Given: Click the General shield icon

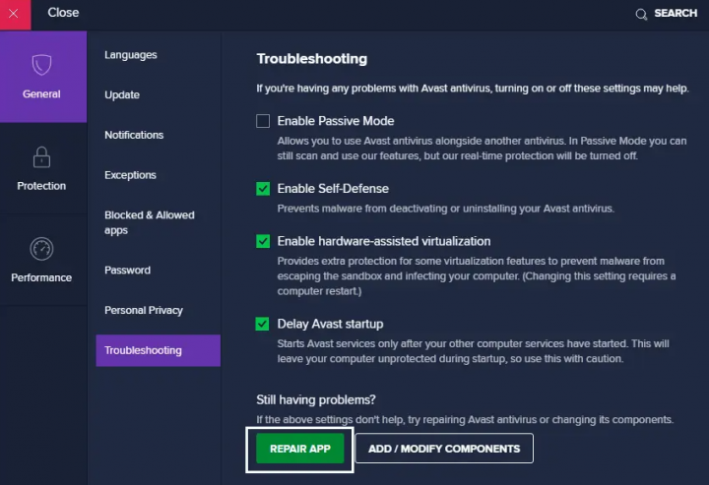Looking at the screenshot, I should click(x=41, y=65).
